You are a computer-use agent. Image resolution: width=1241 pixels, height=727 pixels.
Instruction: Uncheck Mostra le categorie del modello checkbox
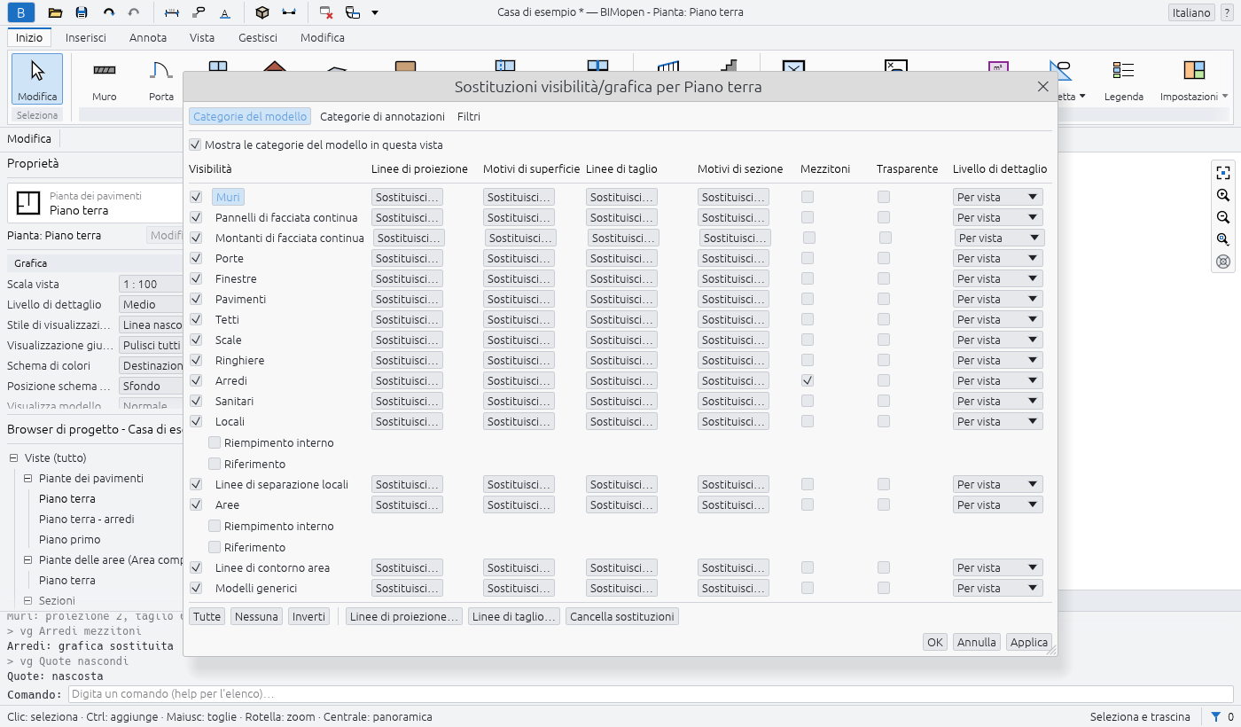tap(195, 145)
